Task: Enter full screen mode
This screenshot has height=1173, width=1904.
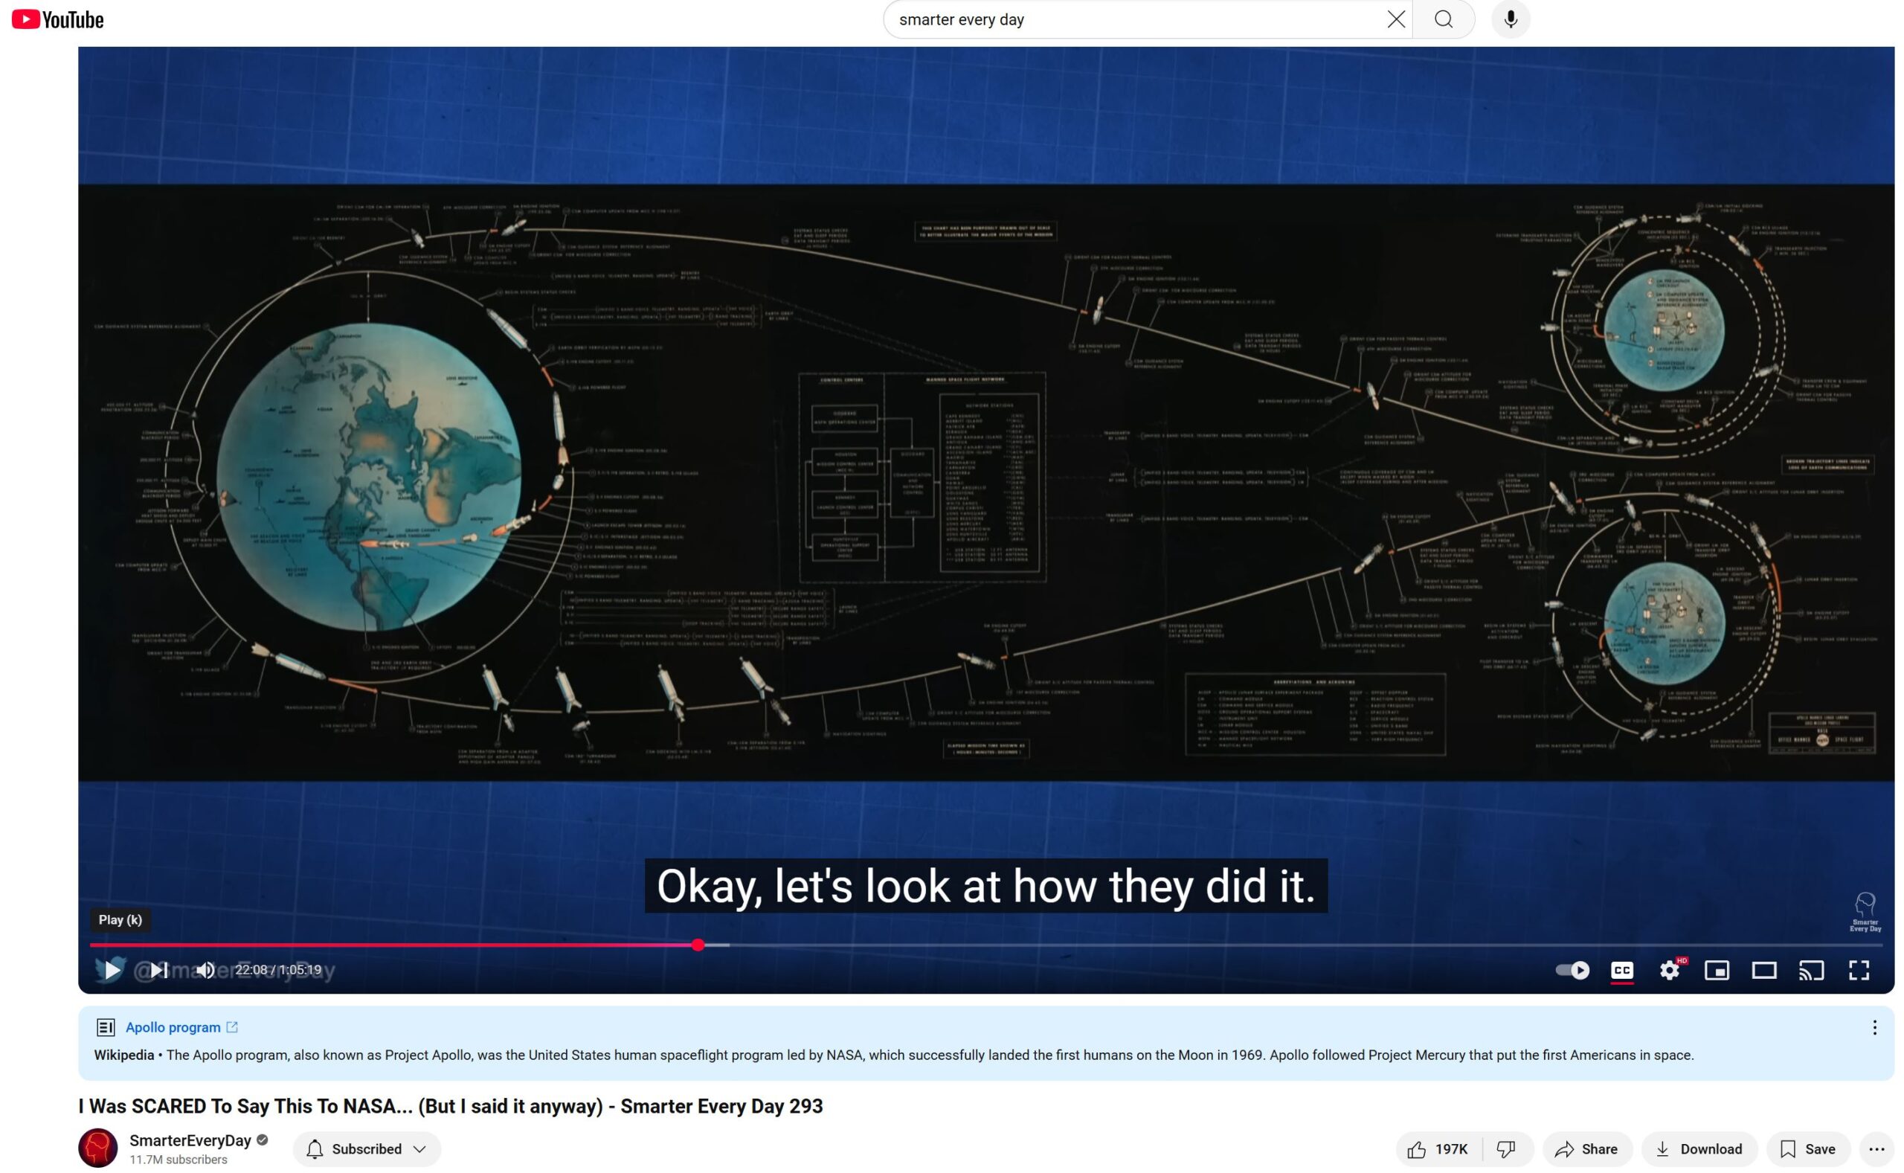Action: (x=1858, y=970)
